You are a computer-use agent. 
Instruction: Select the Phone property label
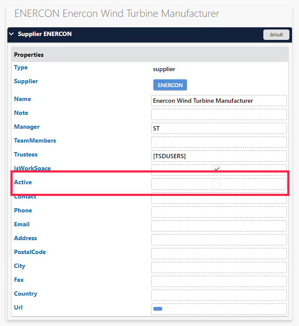pyautogui.click(x=23, y=210)
